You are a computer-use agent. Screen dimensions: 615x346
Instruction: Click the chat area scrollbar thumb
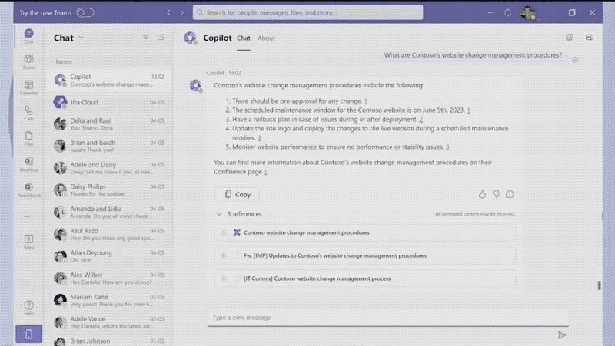(600, 285)
